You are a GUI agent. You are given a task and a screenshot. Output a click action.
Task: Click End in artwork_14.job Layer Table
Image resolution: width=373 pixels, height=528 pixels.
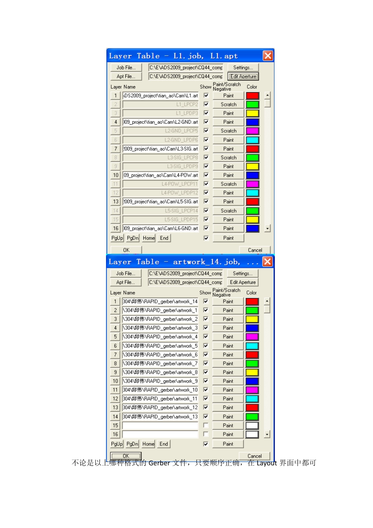[164, 444]
